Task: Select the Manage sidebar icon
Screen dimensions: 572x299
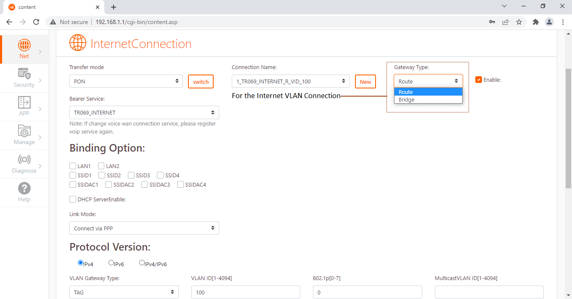Action: coord(24,135)
